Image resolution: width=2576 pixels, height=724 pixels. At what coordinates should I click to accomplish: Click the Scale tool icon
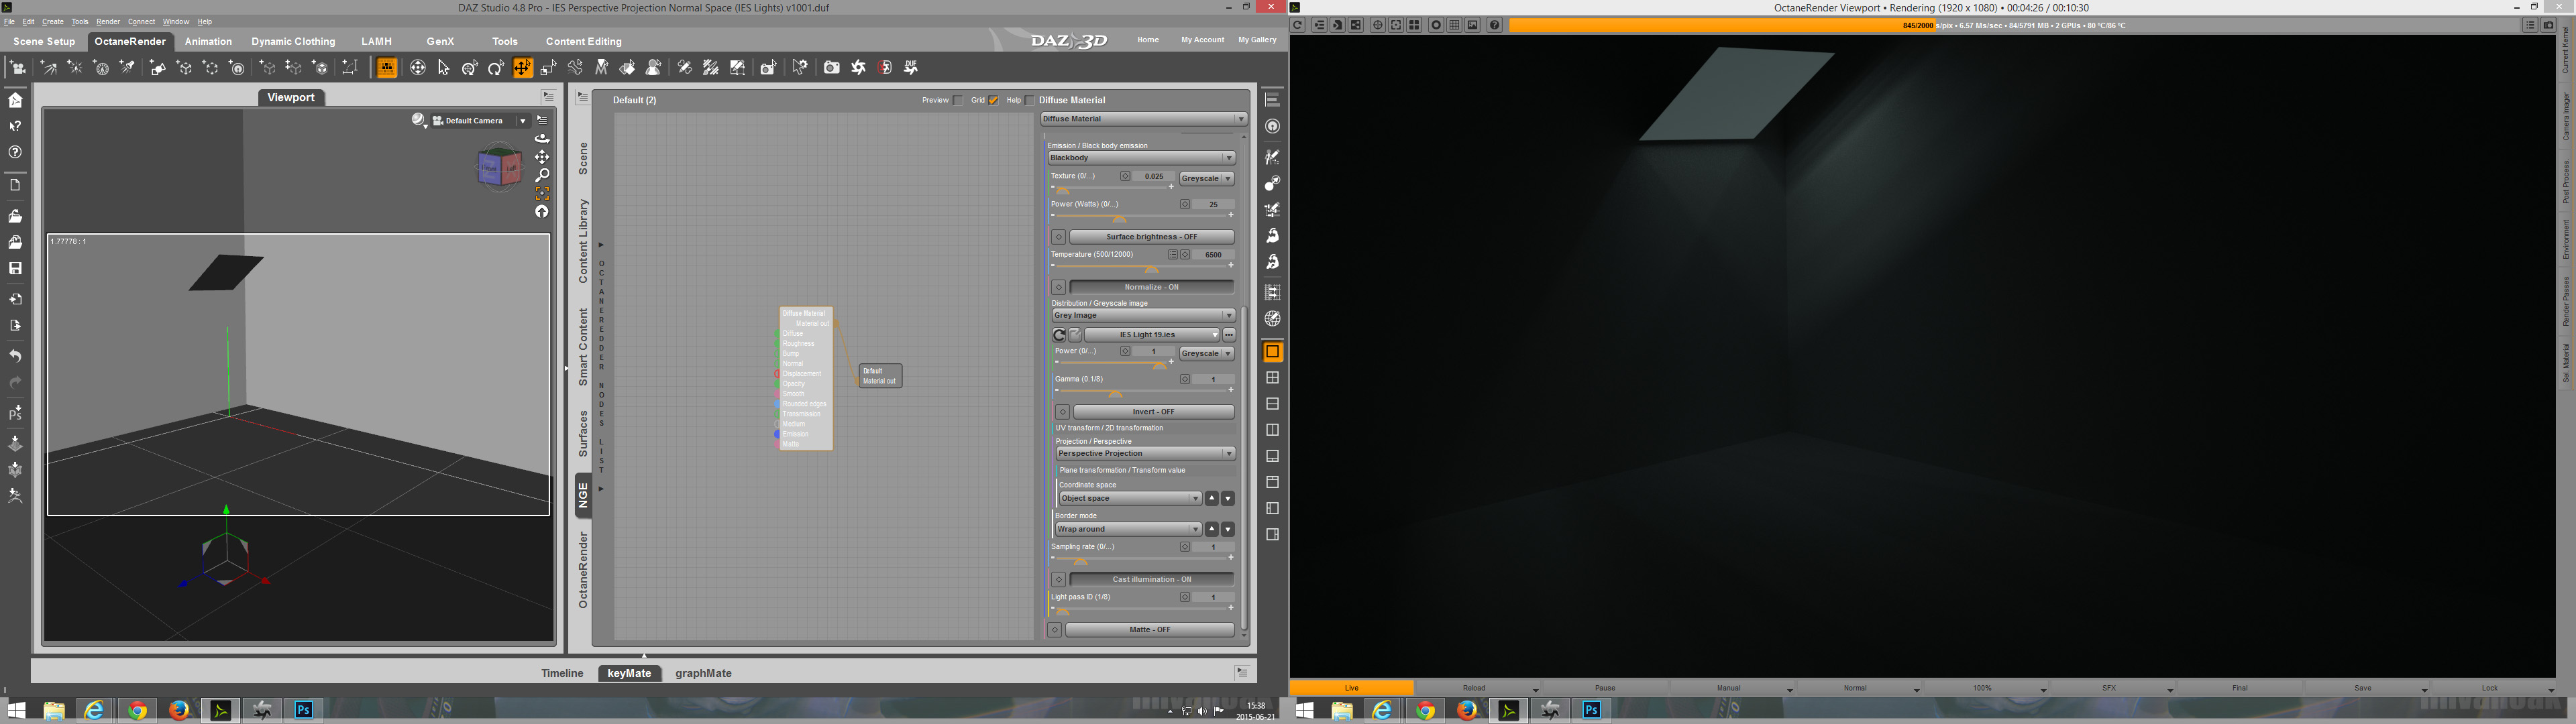point(548,68)
